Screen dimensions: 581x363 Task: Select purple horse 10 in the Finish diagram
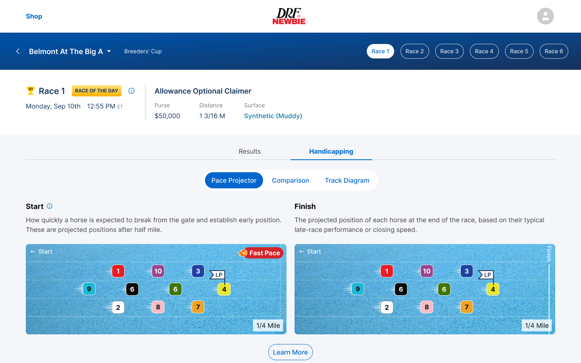(426, 271)
